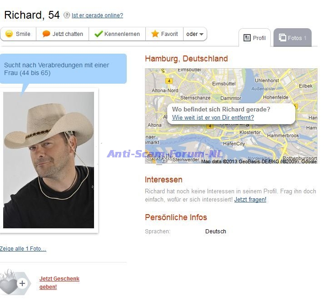Click the orange Favorit star icon
The image size is (328, 307).
(x=155, y=34)
